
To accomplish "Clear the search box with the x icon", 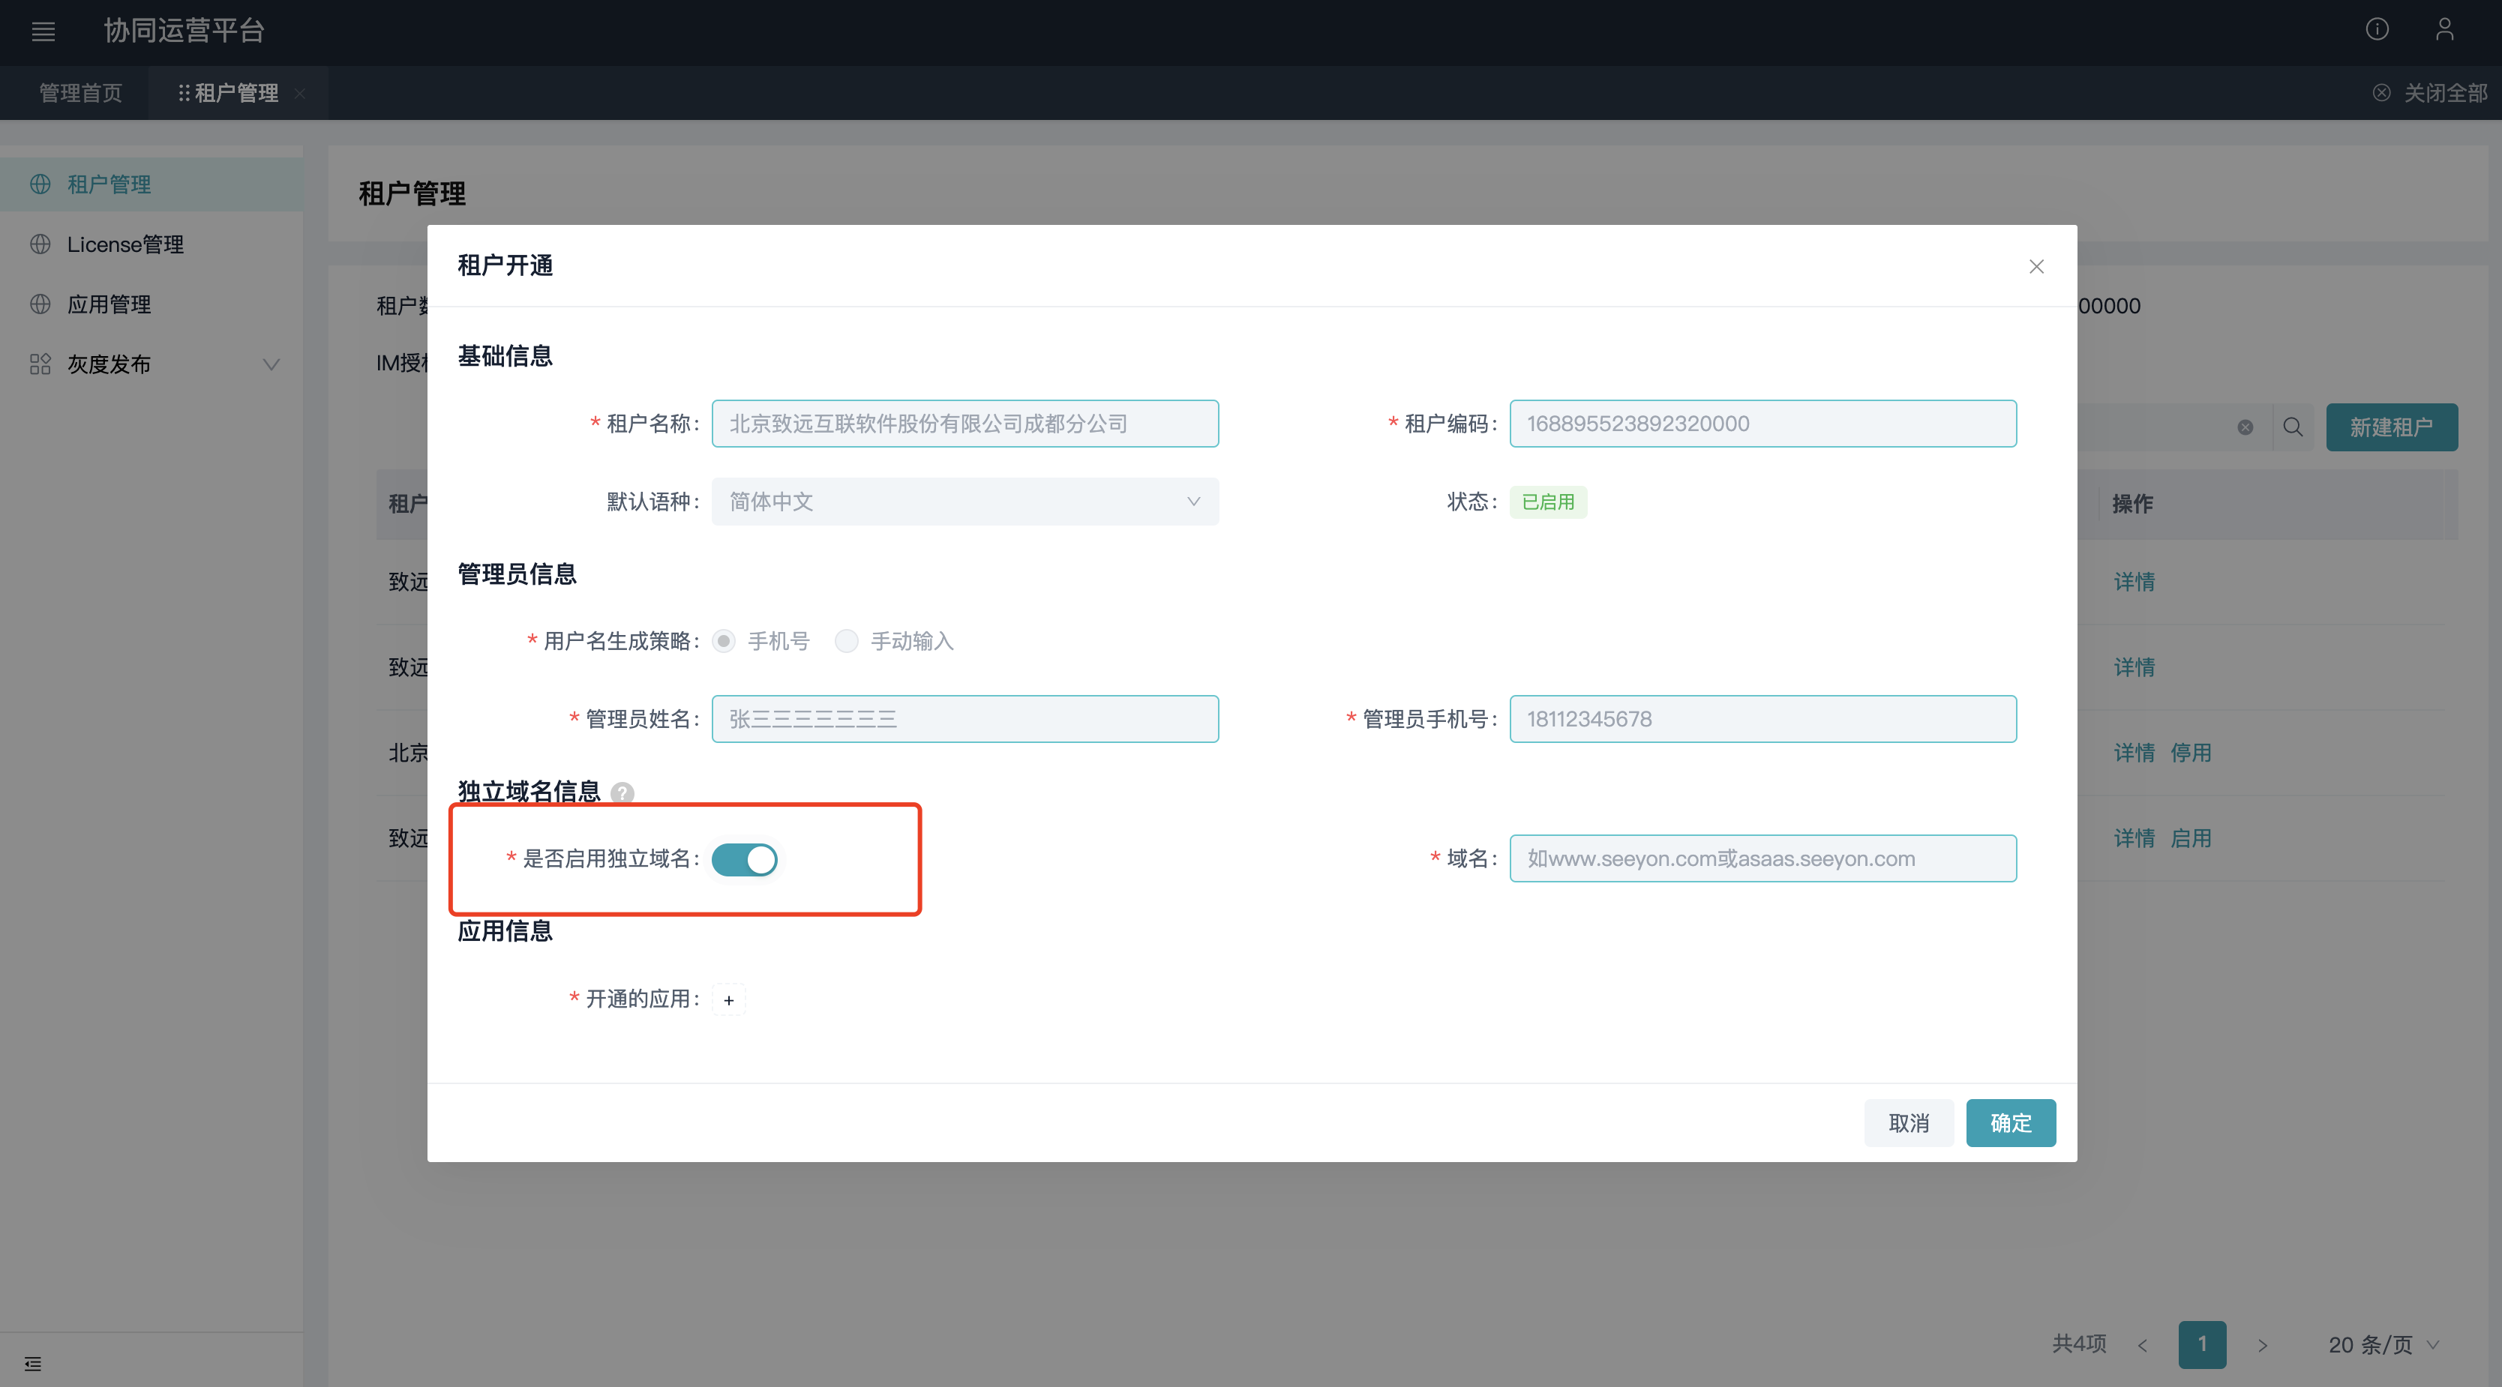I will click(2245, 428).
